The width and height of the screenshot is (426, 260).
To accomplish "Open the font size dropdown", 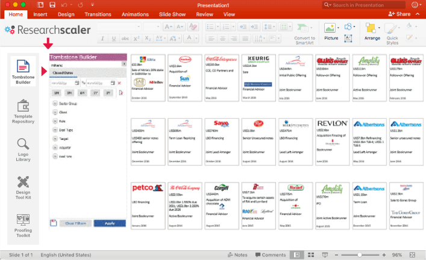I will point(158,27).
